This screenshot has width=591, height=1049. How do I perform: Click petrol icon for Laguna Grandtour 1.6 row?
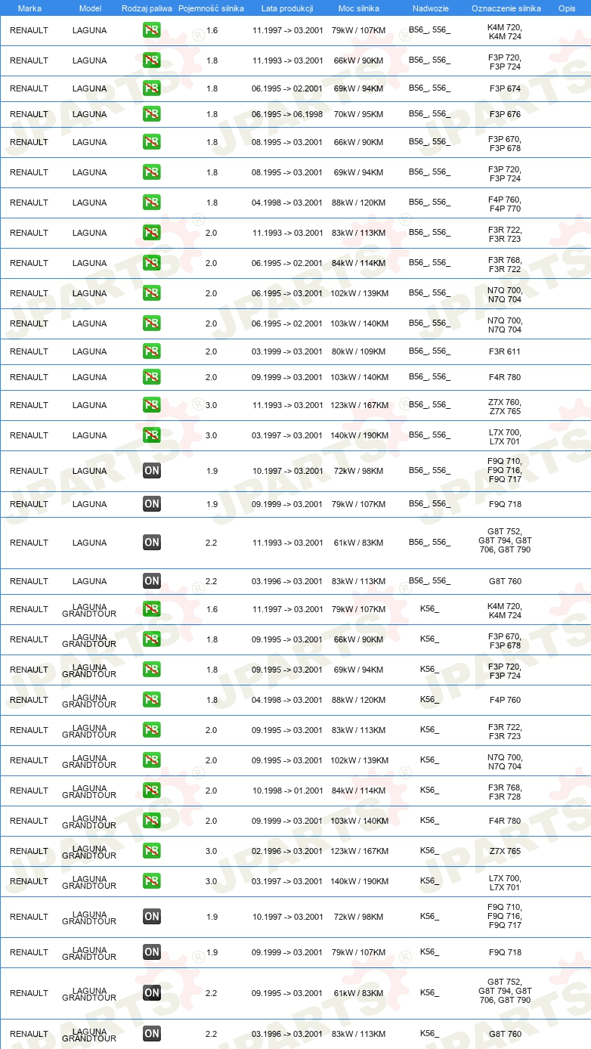[152, 609]
